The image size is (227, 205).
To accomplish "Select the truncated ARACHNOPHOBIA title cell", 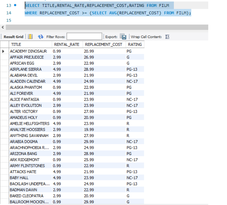I will [30, 148].
